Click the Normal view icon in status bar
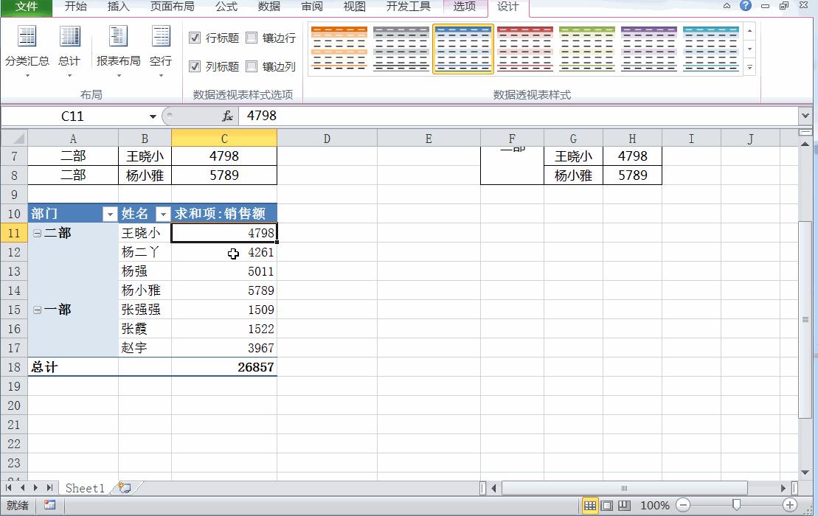818x516 pixels. pos(591,506)
